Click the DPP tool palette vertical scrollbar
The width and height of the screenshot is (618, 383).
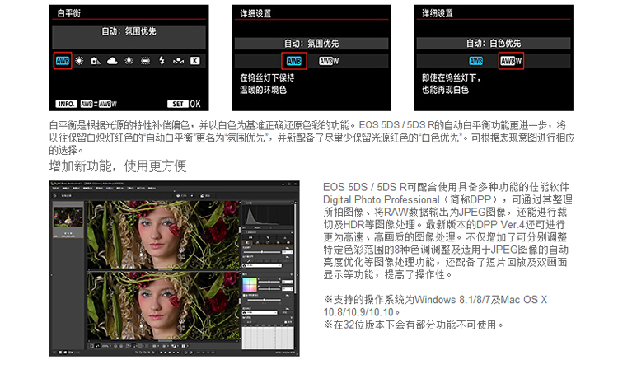296,247
